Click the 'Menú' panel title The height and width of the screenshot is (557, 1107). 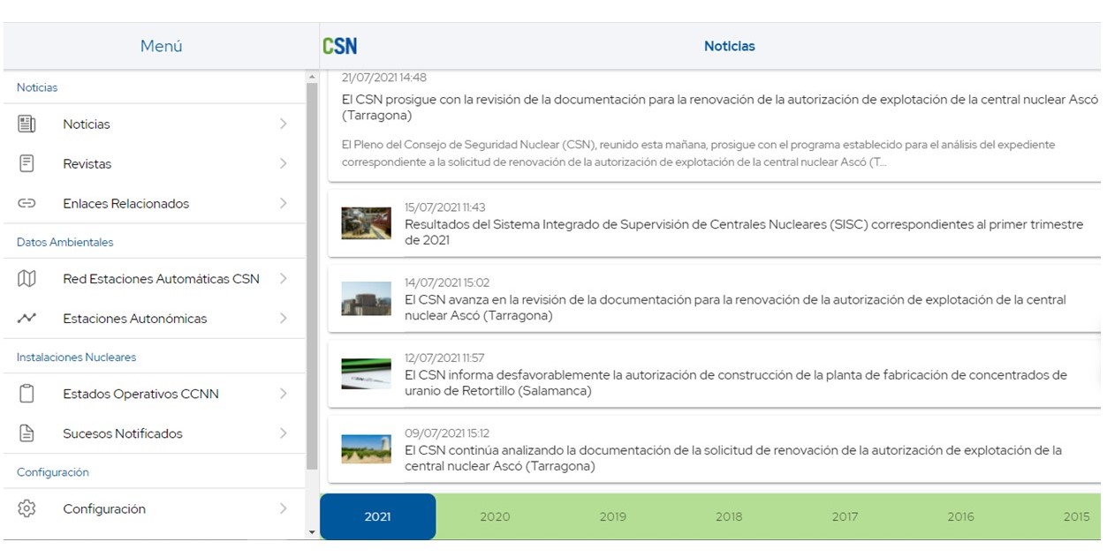162,46
